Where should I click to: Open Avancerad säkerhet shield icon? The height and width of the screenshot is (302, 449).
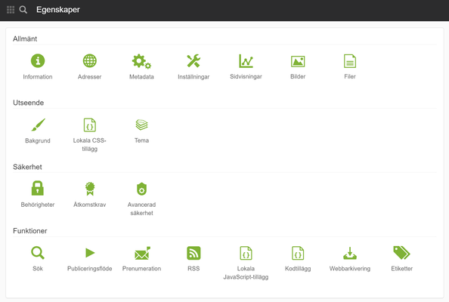(142, 189)
